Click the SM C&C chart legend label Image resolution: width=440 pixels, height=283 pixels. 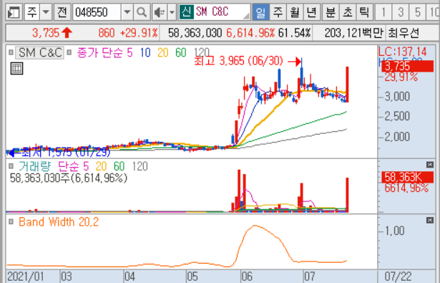[x=40, y=52]
